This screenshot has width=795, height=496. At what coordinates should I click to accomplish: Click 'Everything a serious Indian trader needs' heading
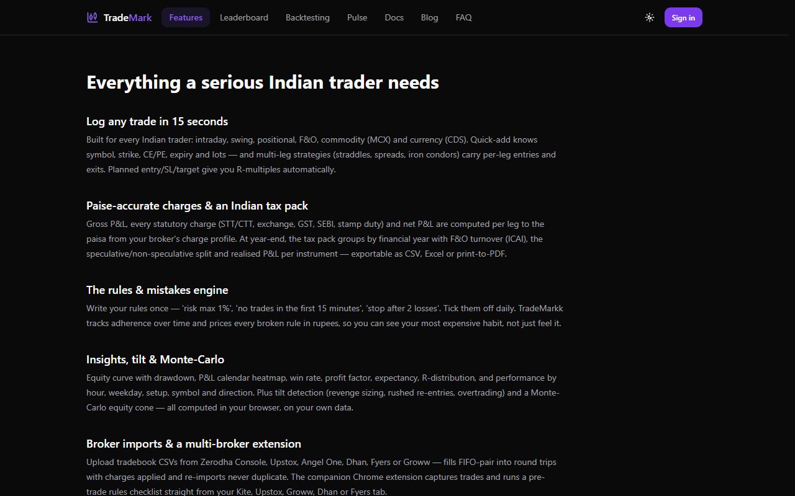point(263,82)
